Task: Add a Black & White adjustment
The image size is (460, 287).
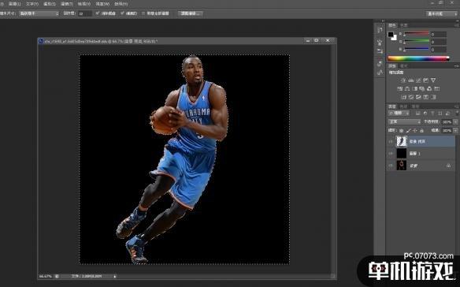Action: pyautogui.click(x=414, y=89)
